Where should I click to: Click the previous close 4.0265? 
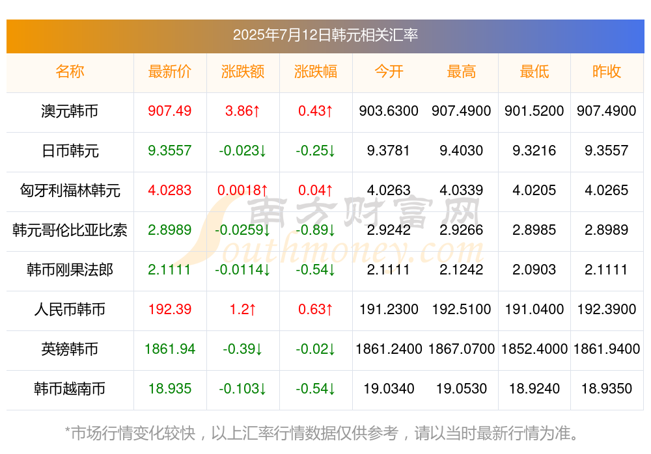607,191
